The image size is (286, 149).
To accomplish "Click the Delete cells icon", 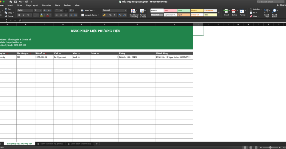I will 234,11.
